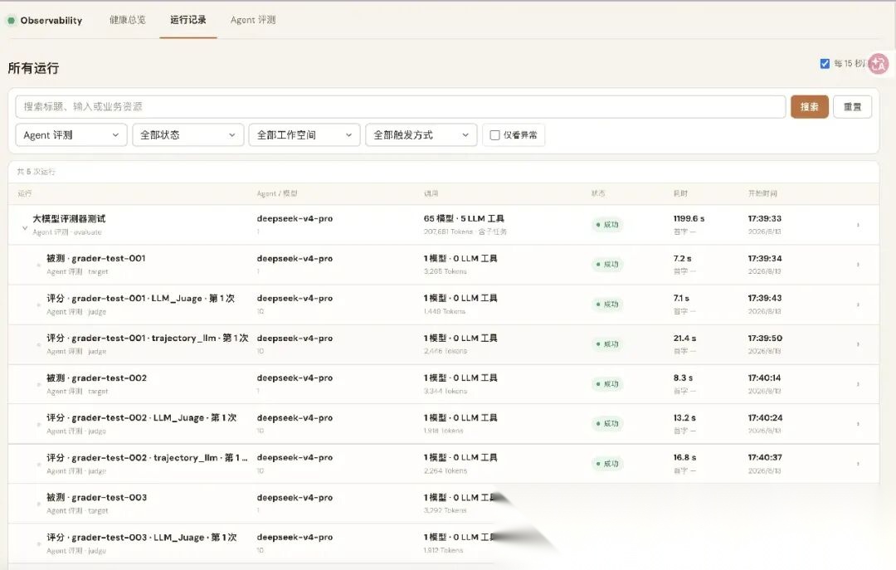The width and height of the screenshot is (896, 570).
Task: Open row arrow for grader-test-002 LLM_Juage
Action: tap(858, 424)
